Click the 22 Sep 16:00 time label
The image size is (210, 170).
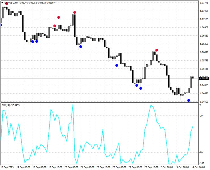[x=103, y=167]
